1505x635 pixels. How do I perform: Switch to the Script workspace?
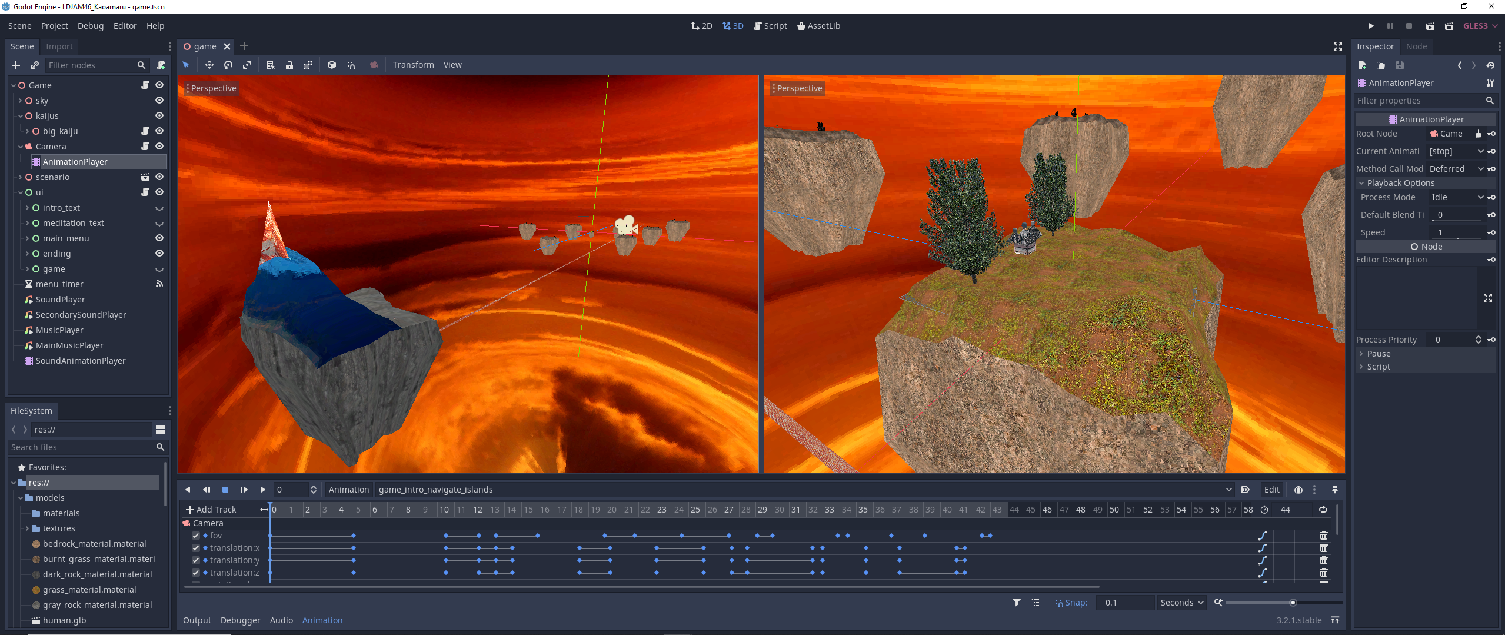coord(770,26)
